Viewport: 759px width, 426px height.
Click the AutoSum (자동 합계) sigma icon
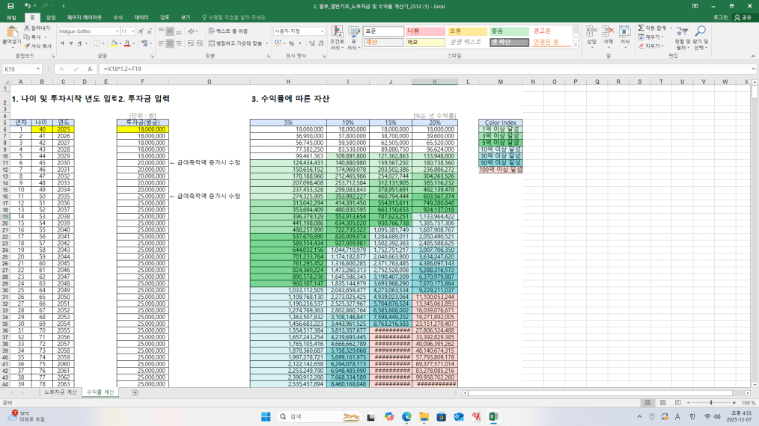[x=641, y=28]
